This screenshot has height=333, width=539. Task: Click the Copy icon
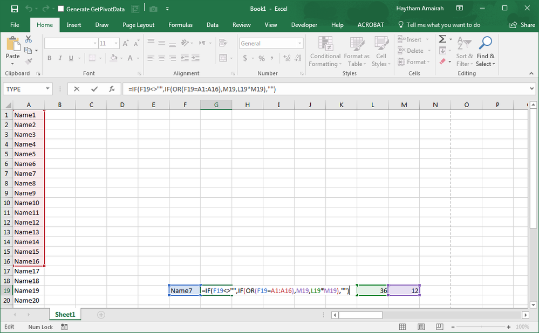coord(28,51)
